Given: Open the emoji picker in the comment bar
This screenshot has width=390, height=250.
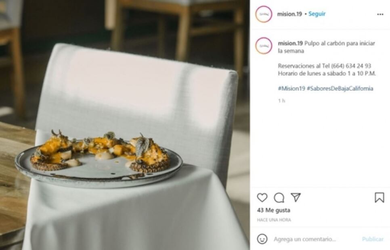Looking at the screenshot, I should (x=263, y=239).
